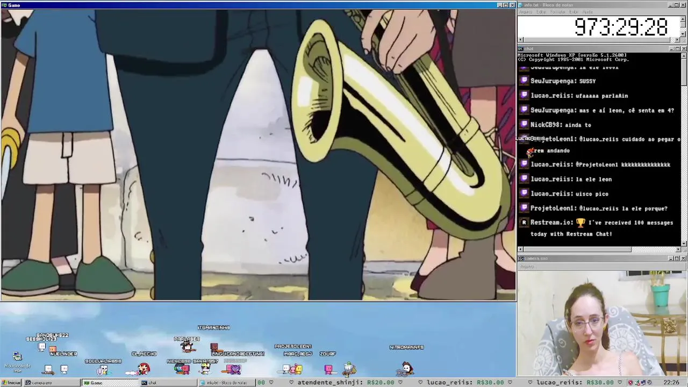The width and height of the screenshot is (688, 387).
Task: Click chat scrollbar down arrow
Action: tap(684, 243)
